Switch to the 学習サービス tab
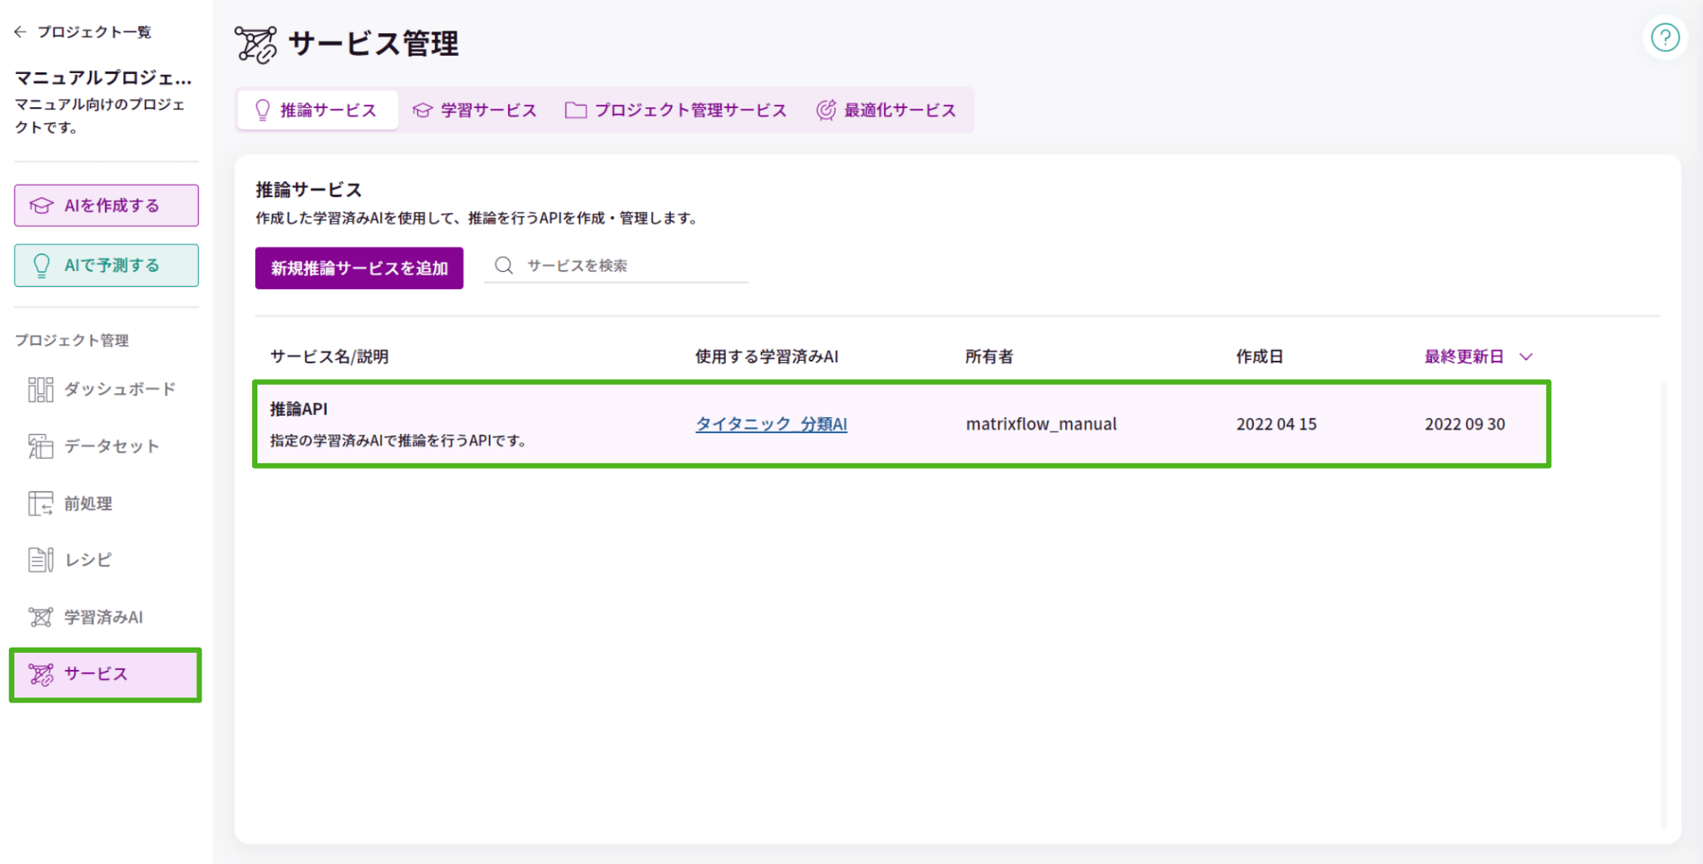Screen dimensions: 1703x864 [x=475, y=109]
